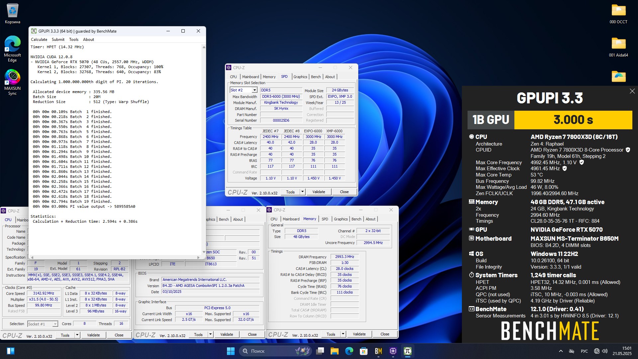Open the About menu in GPUPI
638x359 pixels.
coord(88,39)
